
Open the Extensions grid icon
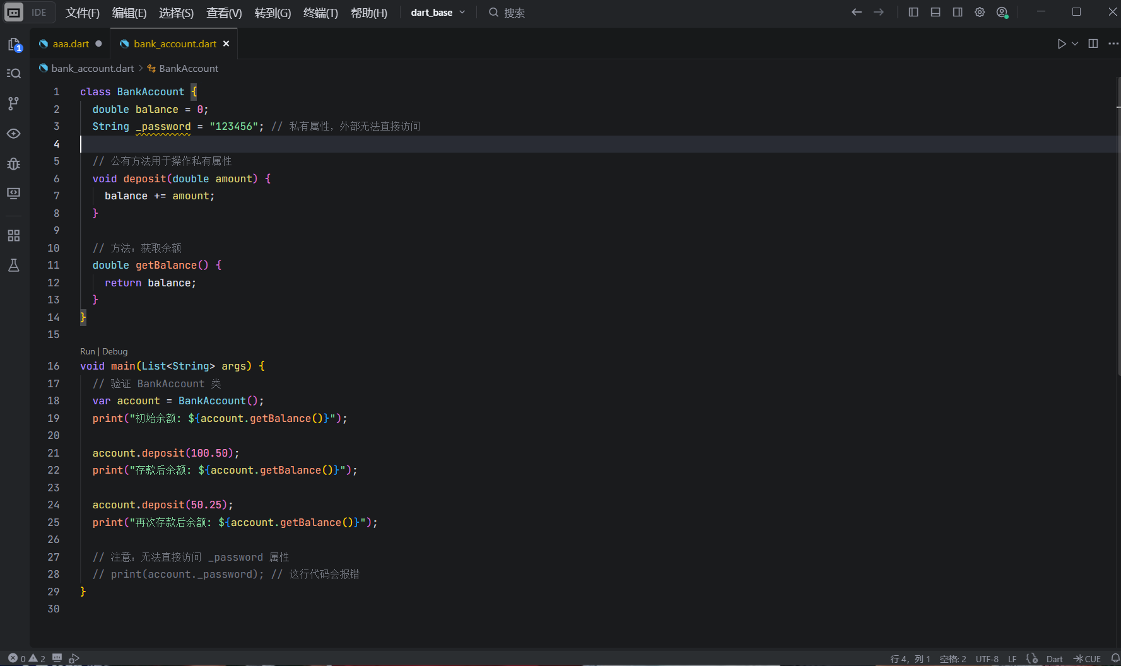click(14, 235)
